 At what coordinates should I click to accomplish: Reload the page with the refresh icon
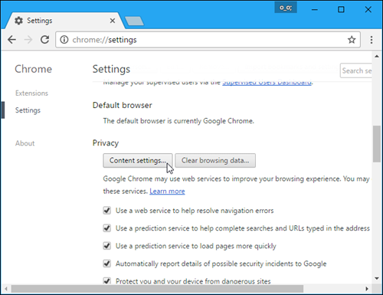pos(45,40)
